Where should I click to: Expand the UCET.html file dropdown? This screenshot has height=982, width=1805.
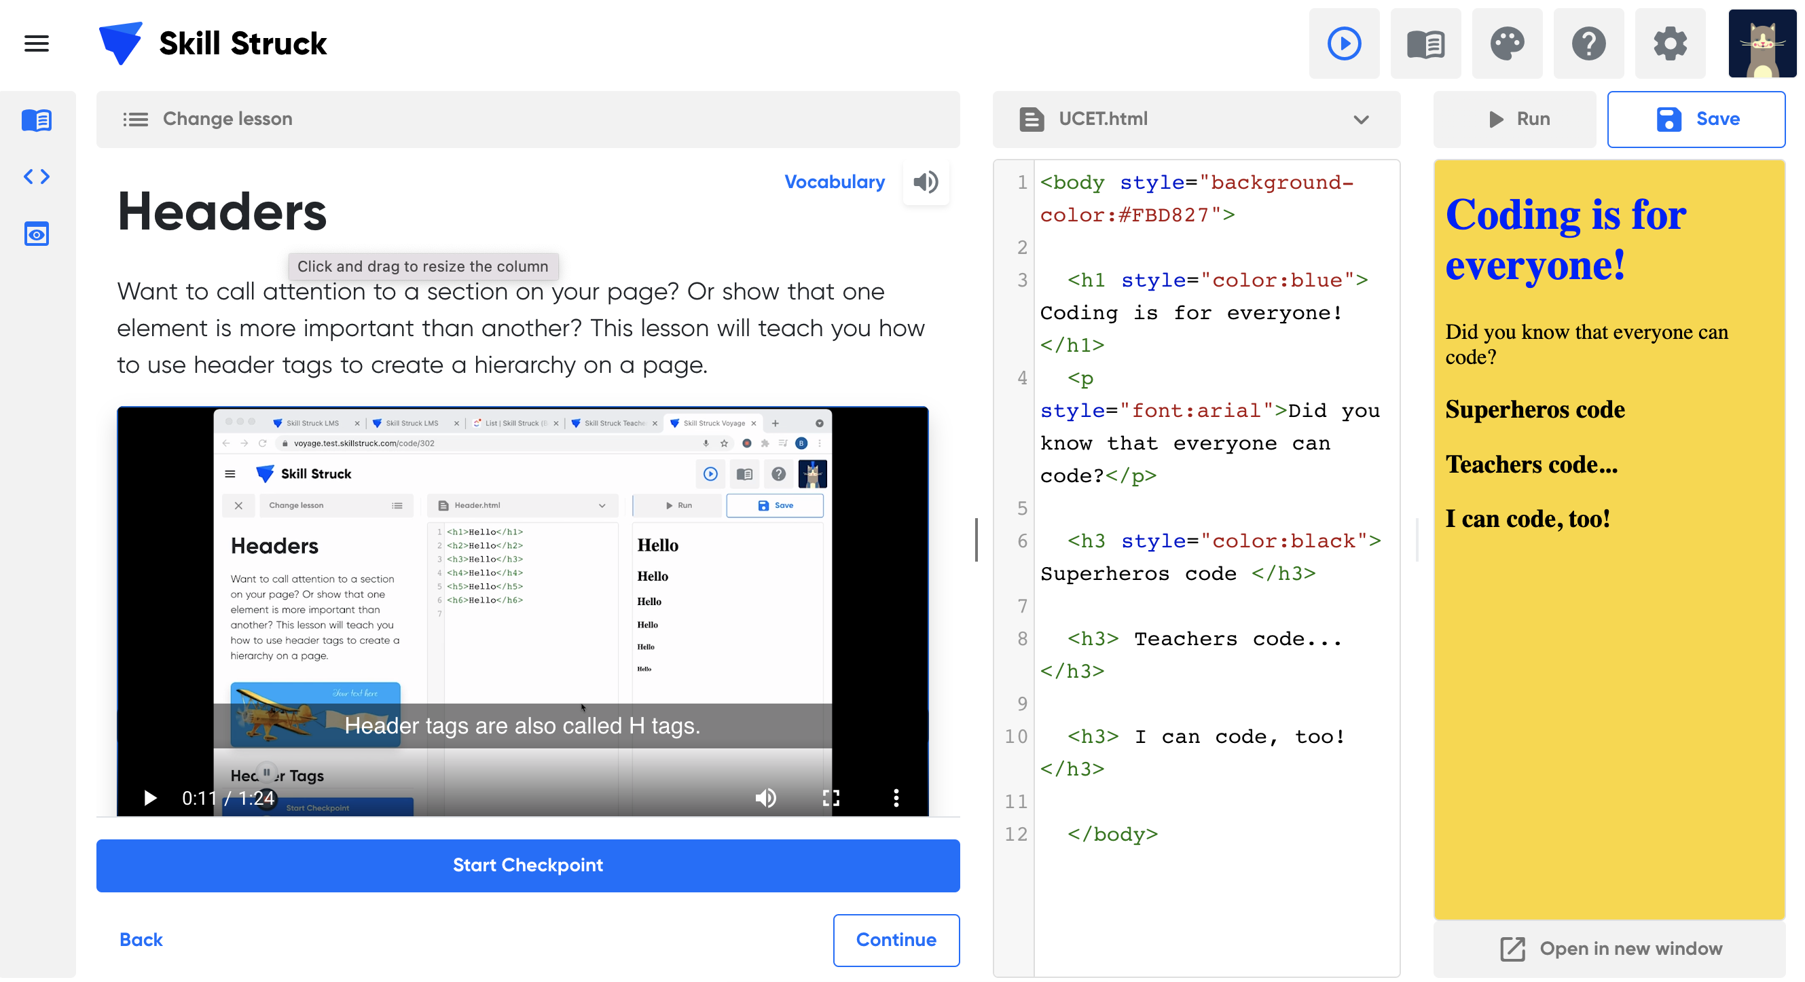coord(1360,119)
